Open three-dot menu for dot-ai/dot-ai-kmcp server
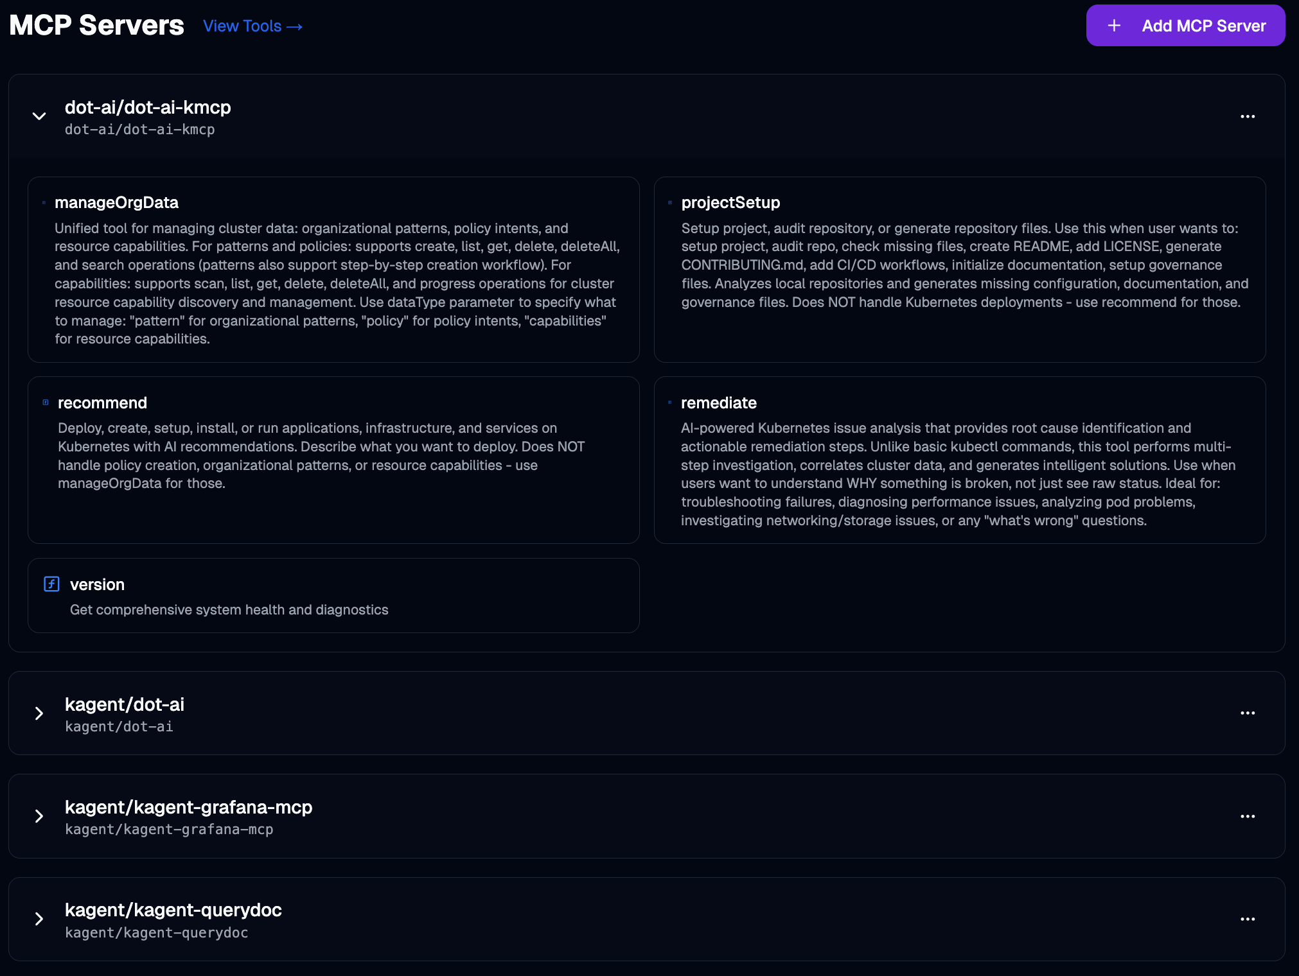Image resolution: width=1299 pixels, height=976 pixels. (1247, 116)
